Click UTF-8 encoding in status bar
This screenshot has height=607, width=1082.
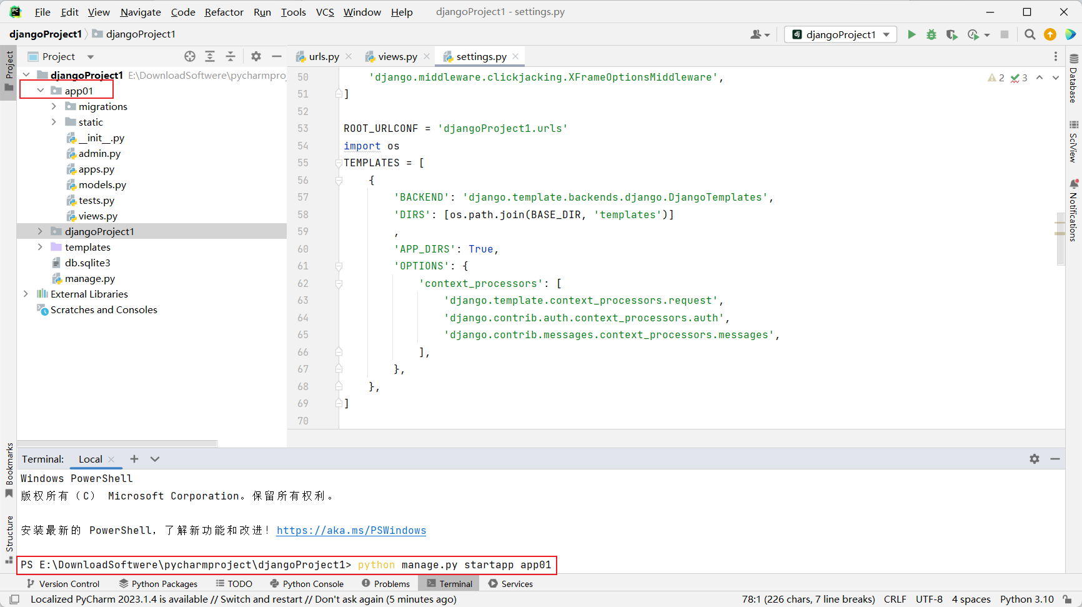[929, 599]
